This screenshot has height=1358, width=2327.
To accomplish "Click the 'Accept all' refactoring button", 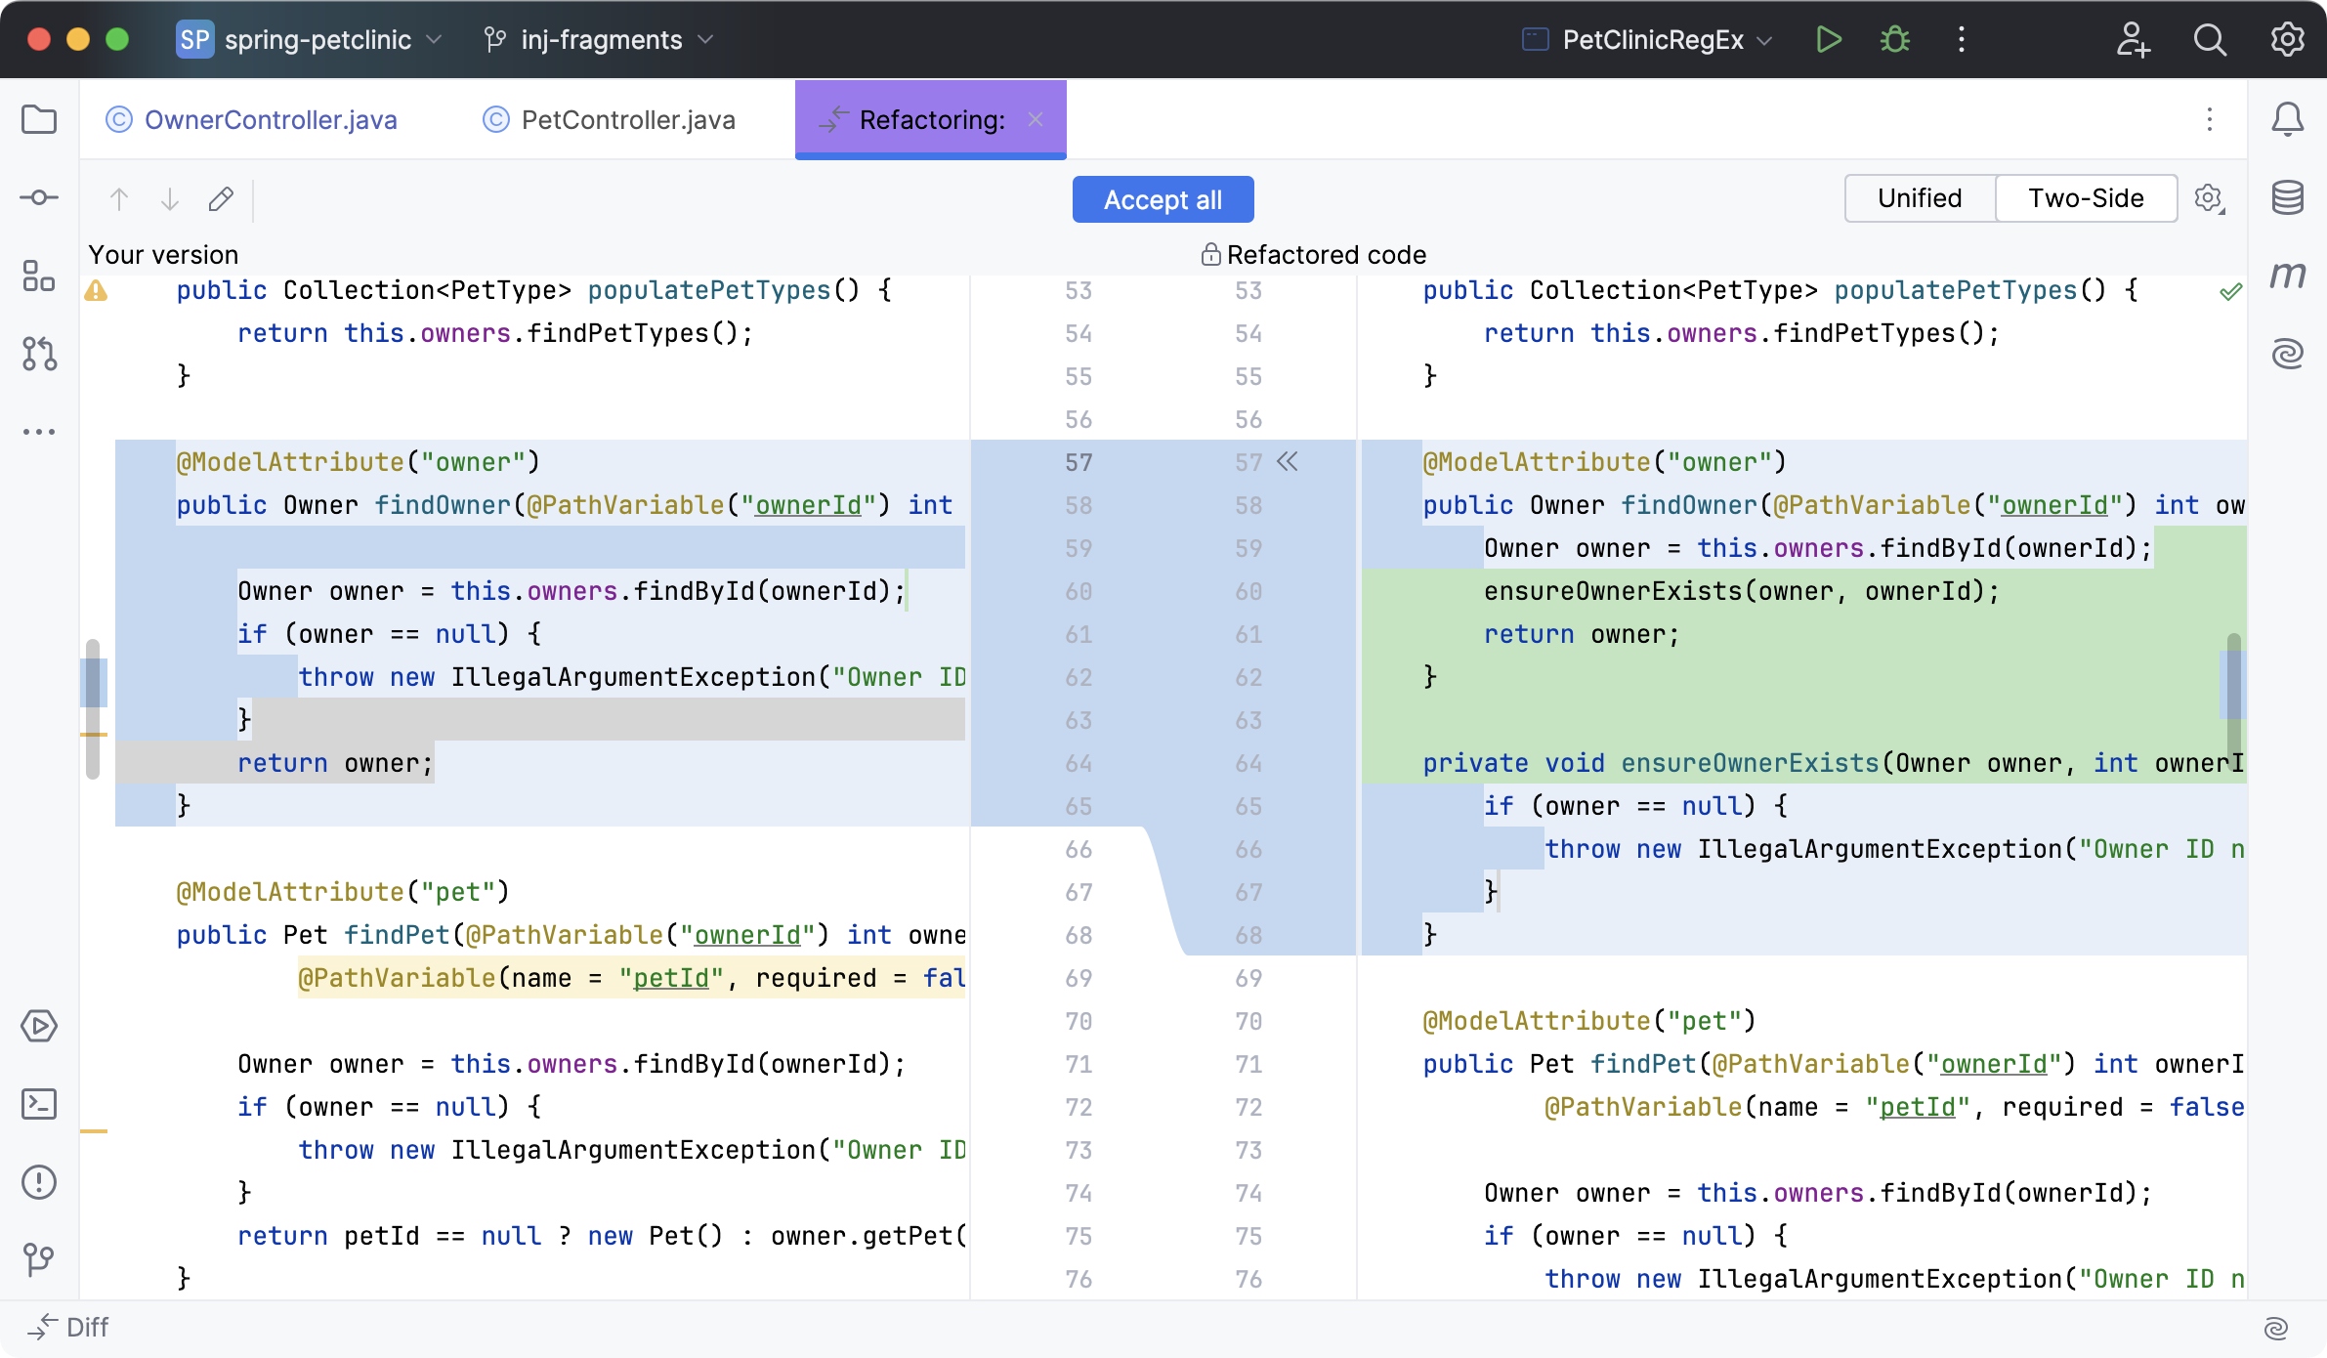I will click(x=1163, y=199).
